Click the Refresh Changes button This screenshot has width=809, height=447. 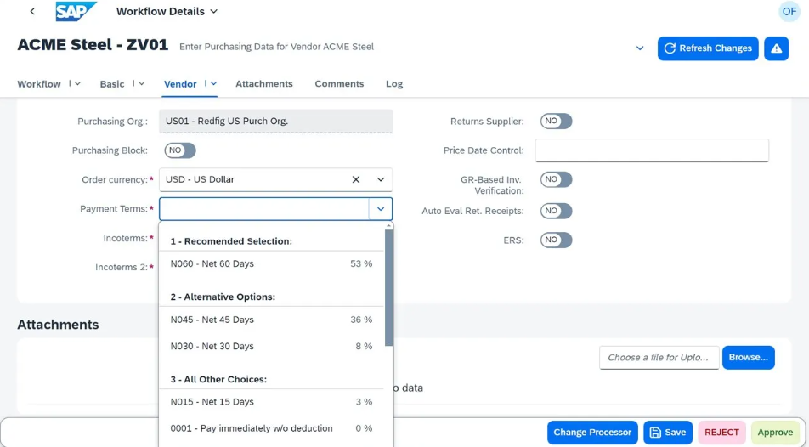[x=707, y=48]
